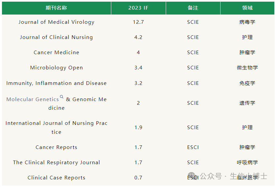Image resolution: width=276 pixels, height=187 pixels.
Task: Open the Molecular Genetics link
Action: pyautogui.click(x=33, y=99)
